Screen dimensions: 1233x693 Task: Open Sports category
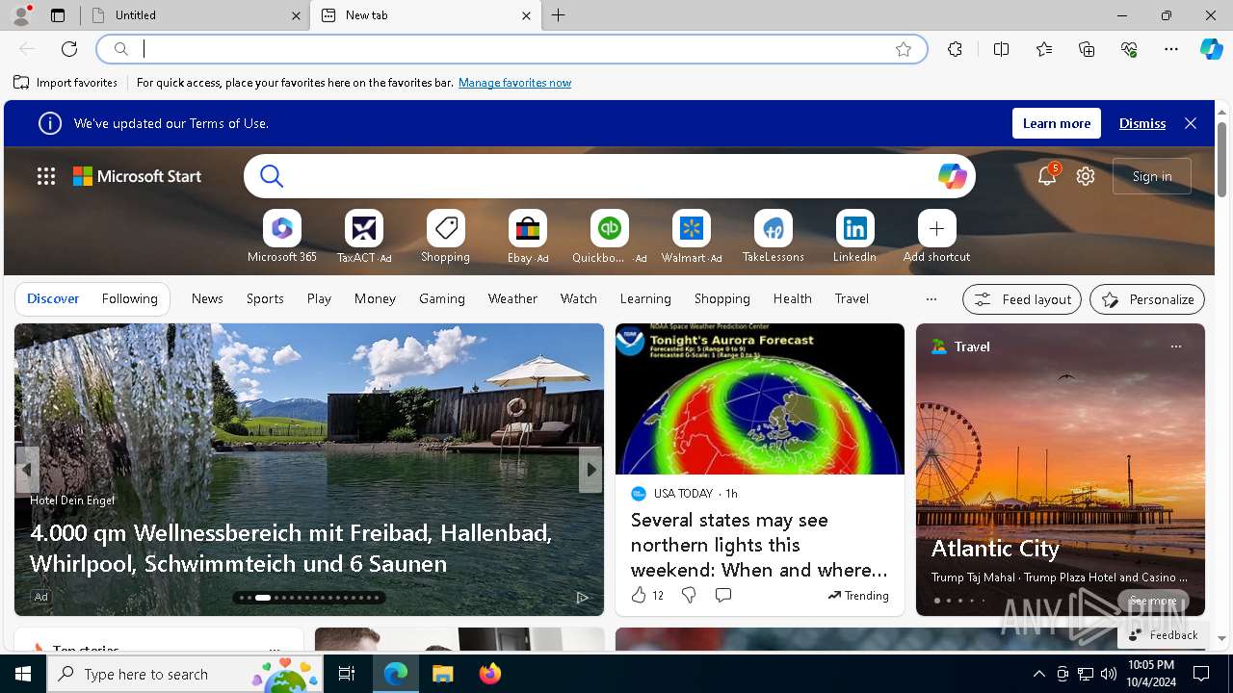tap(265, 299)
